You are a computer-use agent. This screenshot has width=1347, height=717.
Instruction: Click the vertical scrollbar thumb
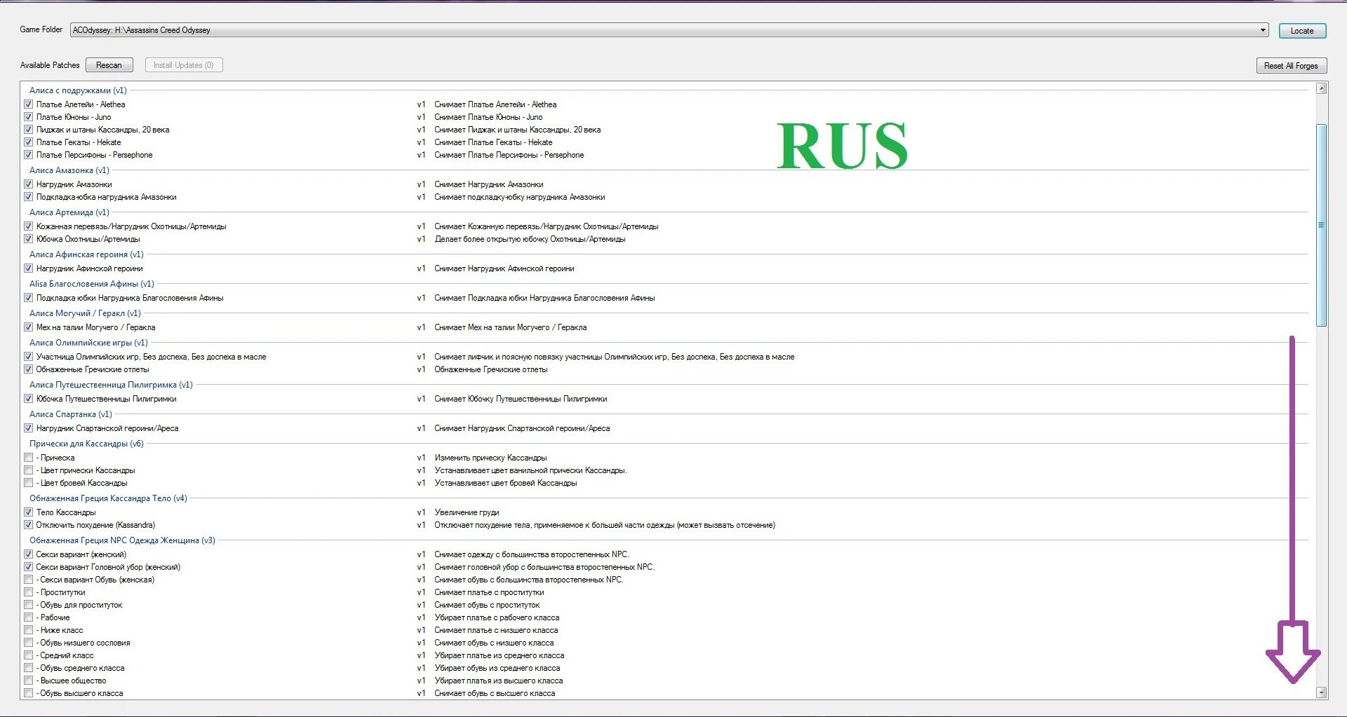(1322, 224)
